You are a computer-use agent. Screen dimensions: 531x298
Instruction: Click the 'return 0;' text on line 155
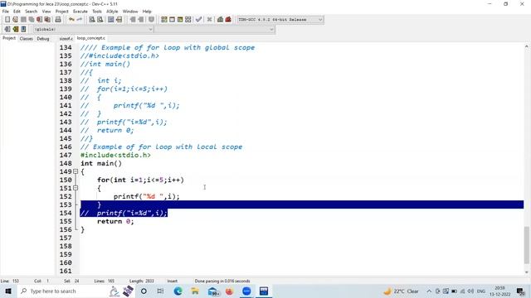[x=115, y=221]
